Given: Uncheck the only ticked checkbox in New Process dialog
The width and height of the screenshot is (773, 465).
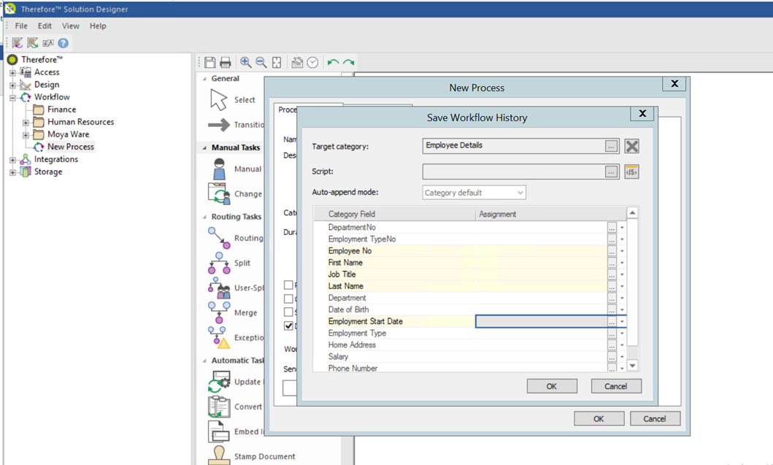Looking at the screenshot, I should [x=288, y=326].
